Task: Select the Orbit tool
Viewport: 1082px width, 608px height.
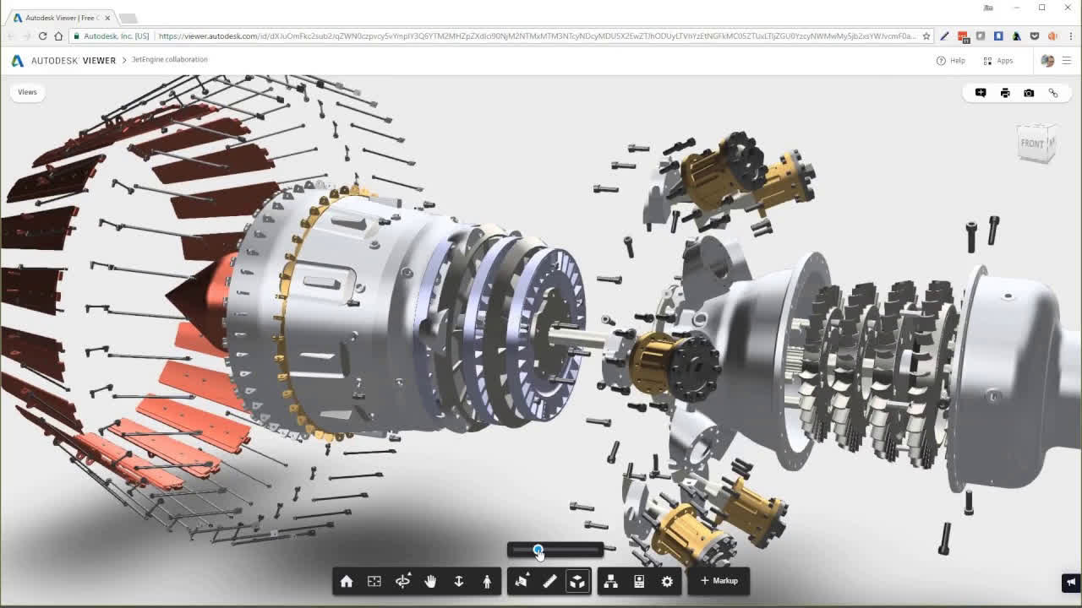Action: click(x=403, y=581)
